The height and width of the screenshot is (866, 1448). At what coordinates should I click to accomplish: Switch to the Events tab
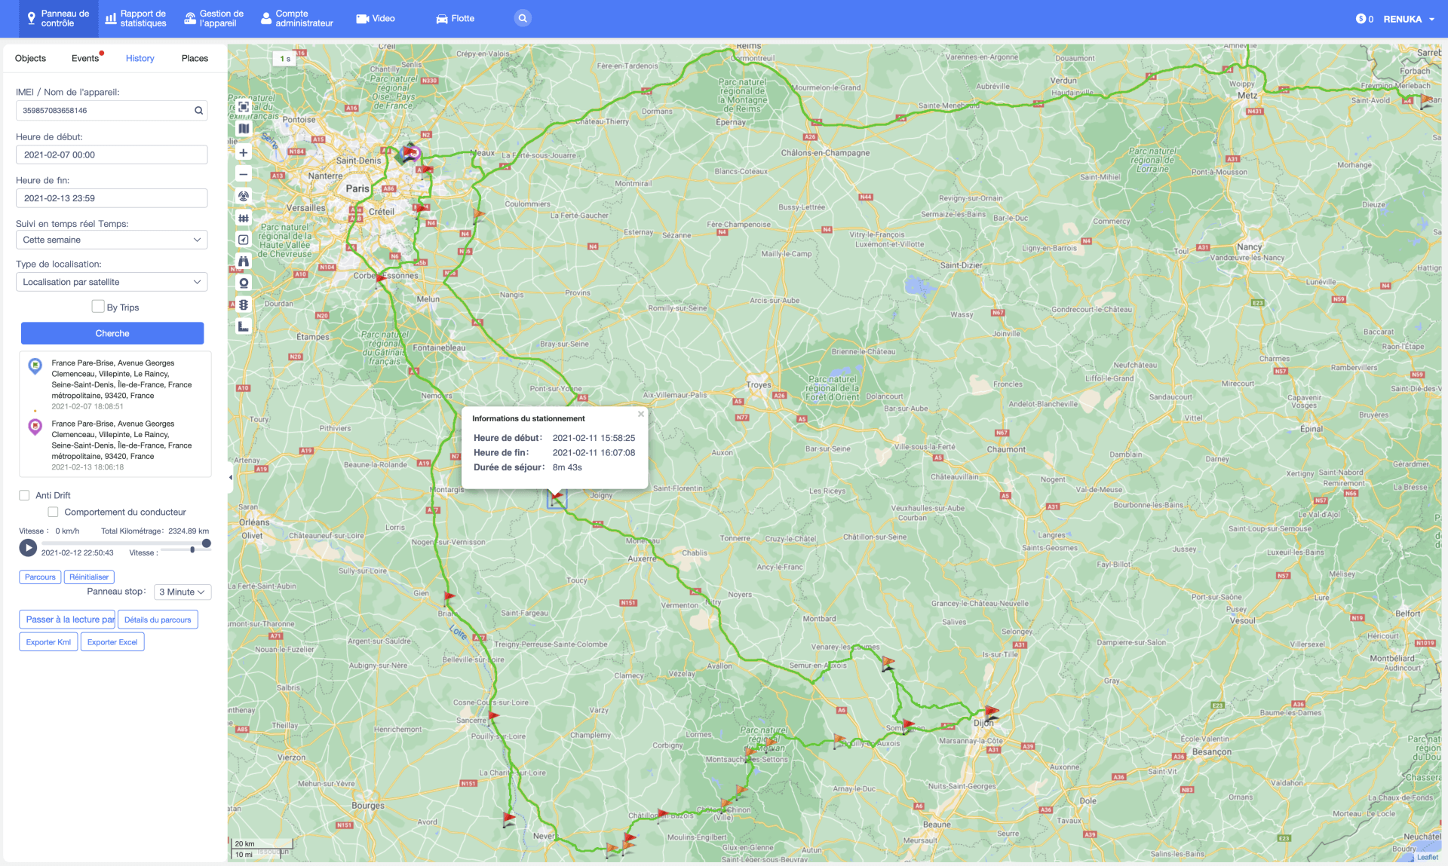pos(84,58)
